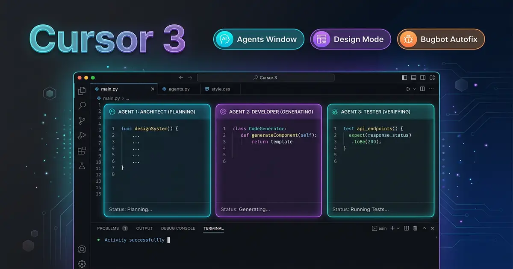The image size is (513, 269).
Task: Click the bug icon in Bugbot Autofix
Action: tap(408, 39)
